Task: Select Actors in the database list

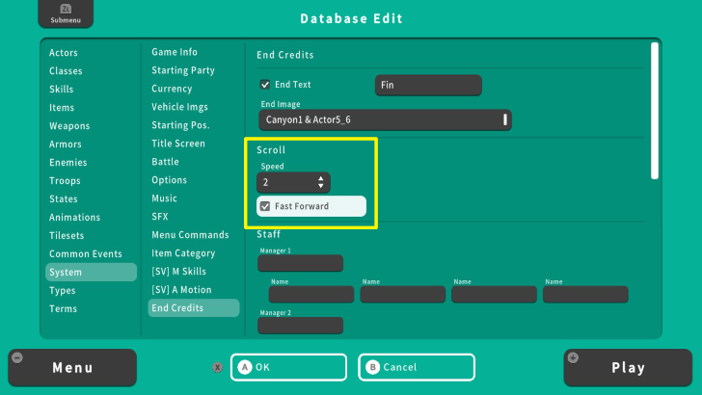Action: pos(64,53)
